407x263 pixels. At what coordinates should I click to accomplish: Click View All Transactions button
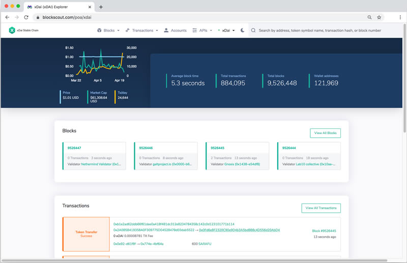(321, 208)
